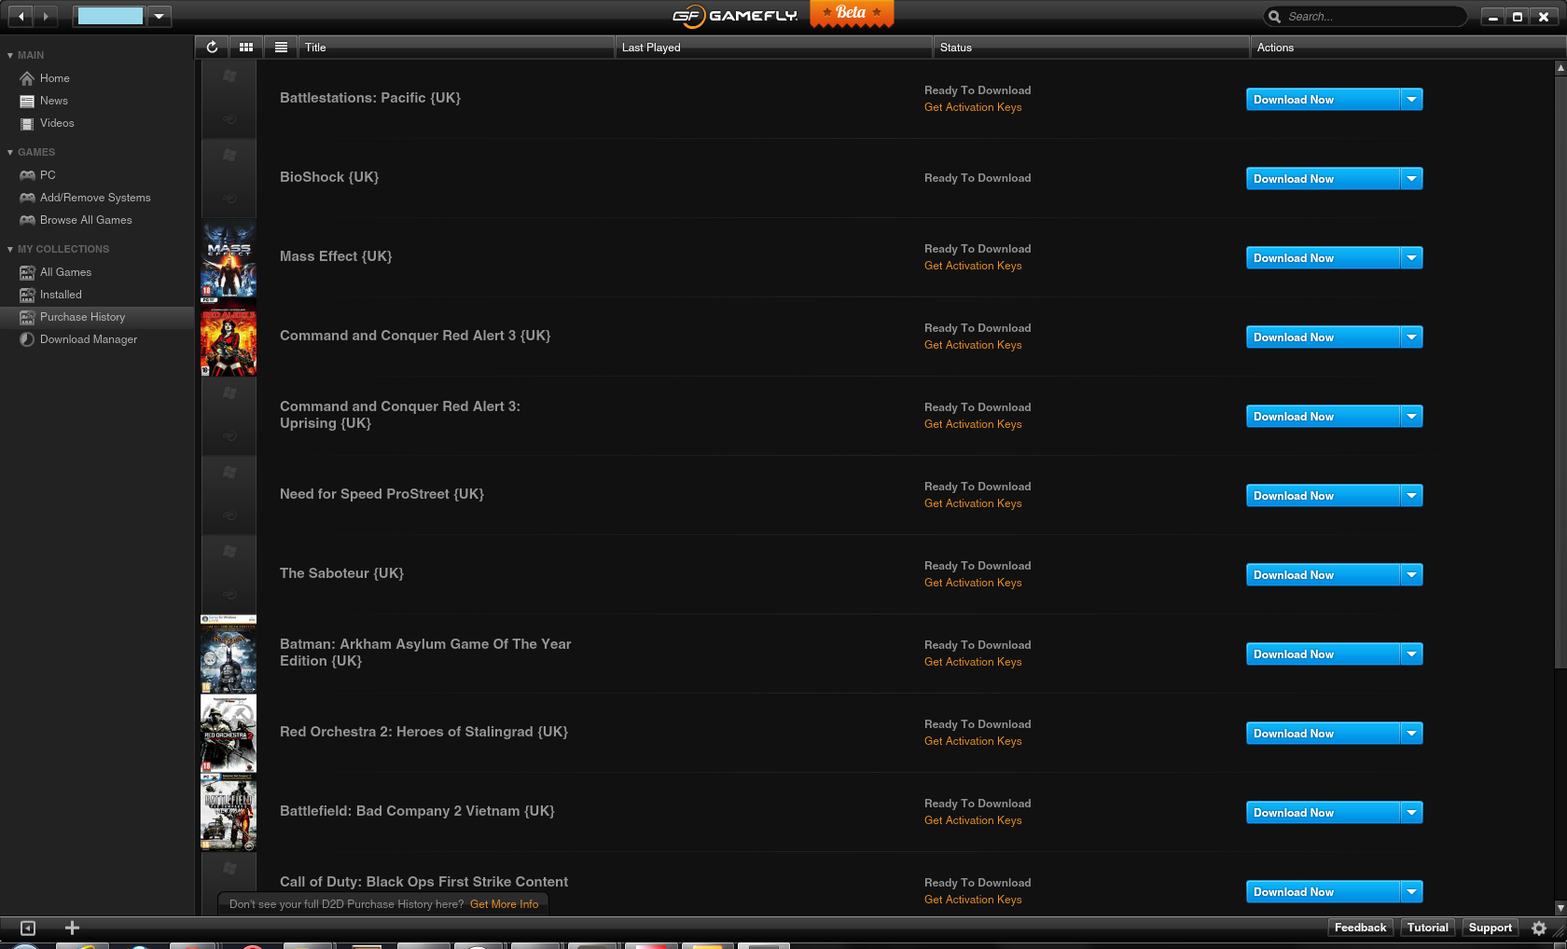Image resolution: width=1567 pixels, height=949 pixels.
Task: Click the account name box
Action: [x=110, y=16]
